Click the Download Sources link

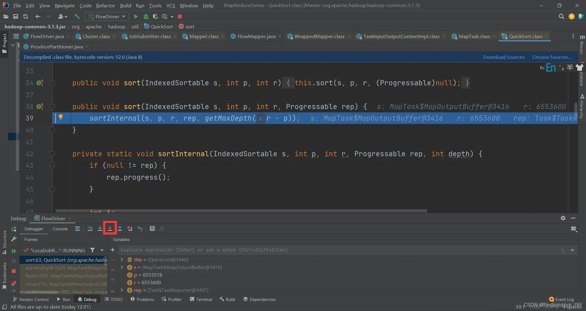tap(504, 57)
